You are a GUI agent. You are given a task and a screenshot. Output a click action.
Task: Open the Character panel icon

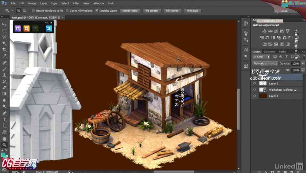pyautogui.click(x=246, y=50)
